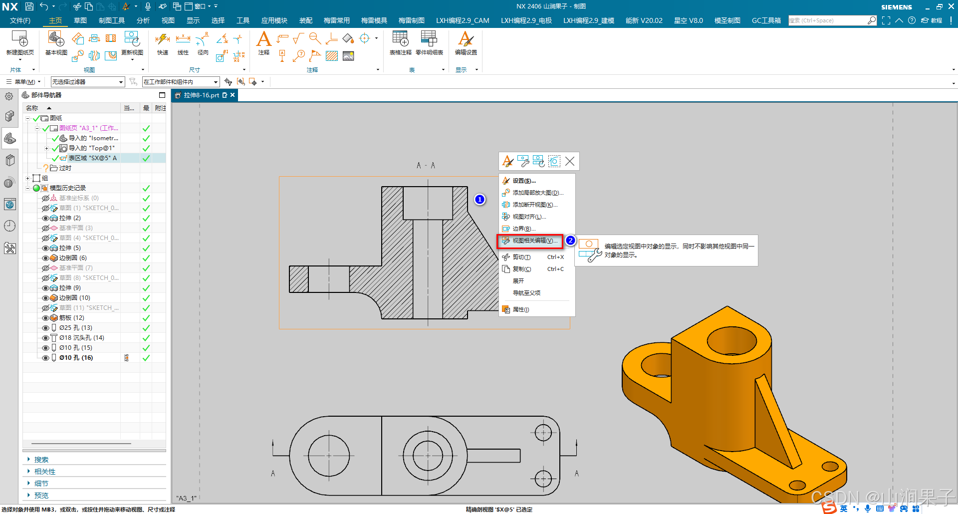958x514 pixels.
Task: Click the fullscreen icon near search box
Action: pyautogui.click(x=886, y=20)
